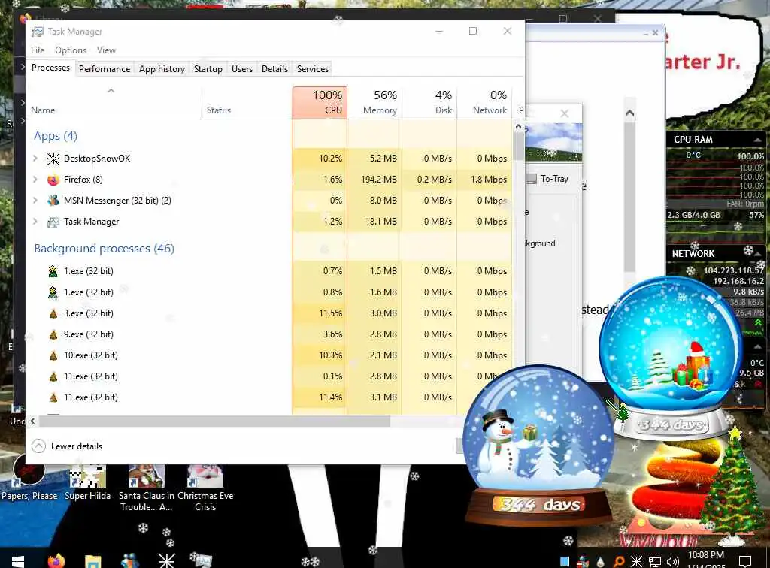Expand the Task Manager app row
Viewport: 770px width, 568px height.
(35, 222)
